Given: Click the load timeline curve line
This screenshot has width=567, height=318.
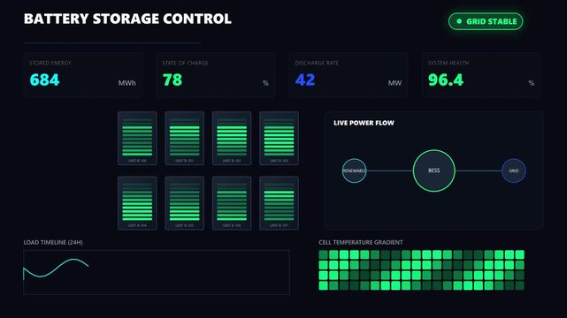Looking at the screenshot, I should [x=56, y=268].
